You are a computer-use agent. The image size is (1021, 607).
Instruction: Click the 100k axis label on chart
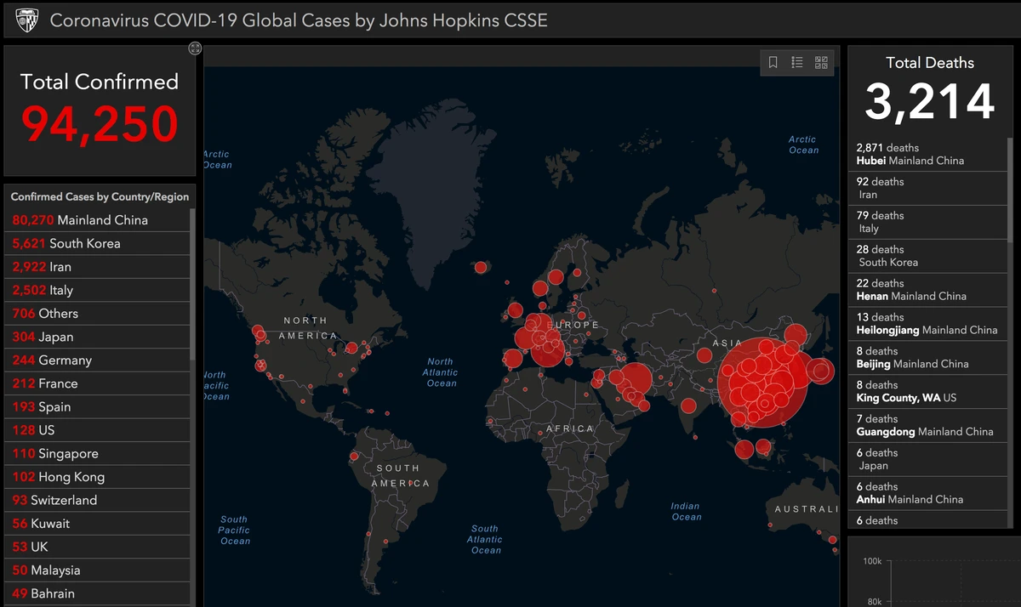[x=872, y=562]
